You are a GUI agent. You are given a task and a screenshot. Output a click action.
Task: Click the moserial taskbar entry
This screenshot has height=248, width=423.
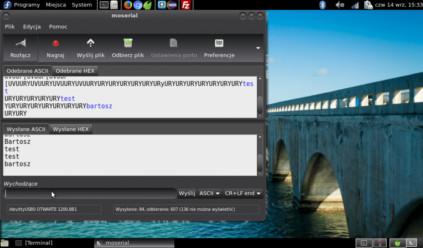135,243
